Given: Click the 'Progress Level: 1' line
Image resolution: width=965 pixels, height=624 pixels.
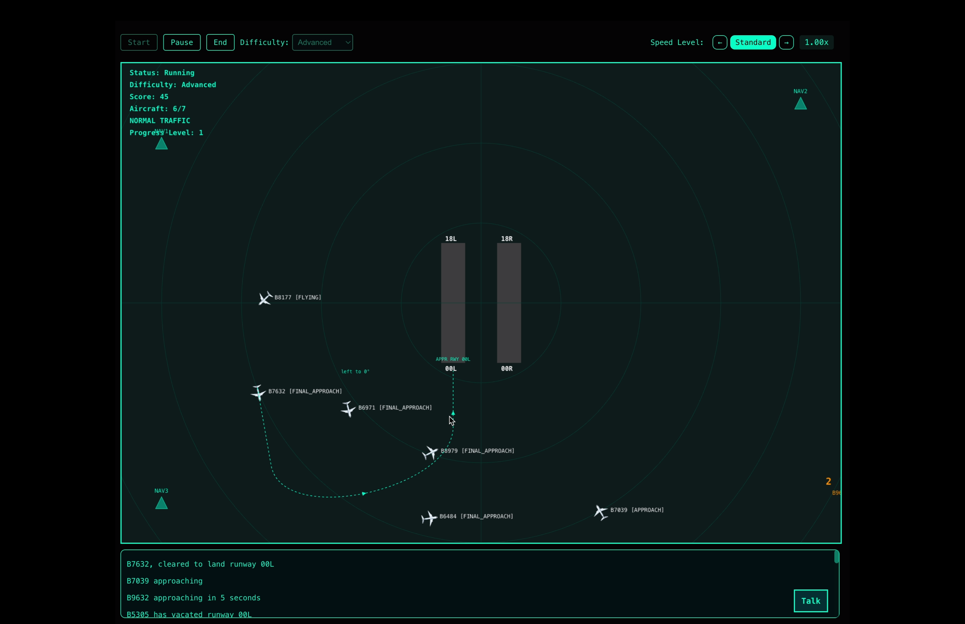Looking at the screenshot, I should click(166, 133).
